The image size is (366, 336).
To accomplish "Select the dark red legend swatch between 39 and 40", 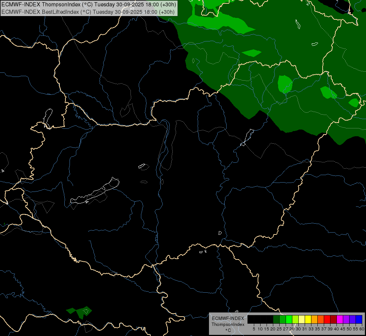I will point(333,319).
